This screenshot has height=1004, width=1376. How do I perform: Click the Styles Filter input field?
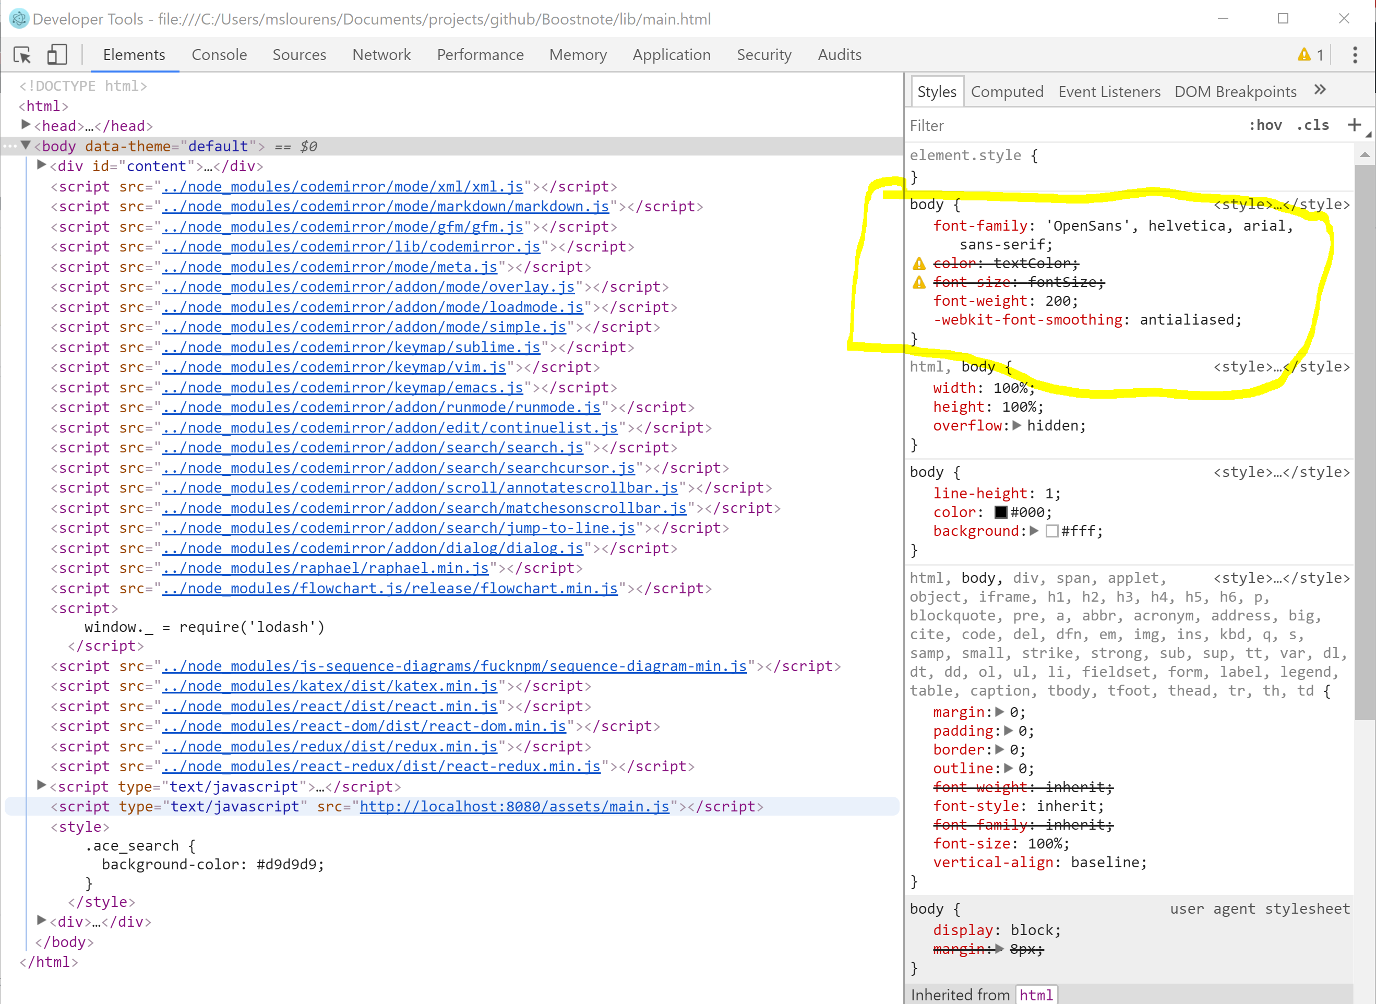(1073, 125)
